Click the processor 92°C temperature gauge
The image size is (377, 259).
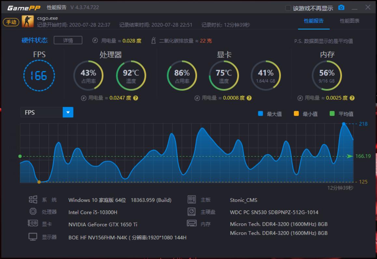click(x=131, y=76)
